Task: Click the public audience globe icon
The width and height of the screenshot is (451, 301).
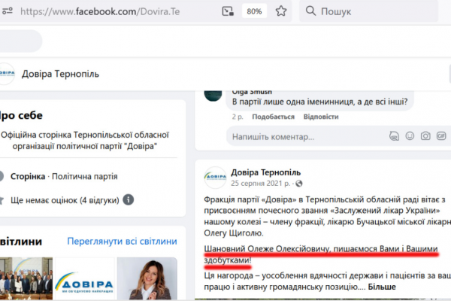Action: click(299, 184)
